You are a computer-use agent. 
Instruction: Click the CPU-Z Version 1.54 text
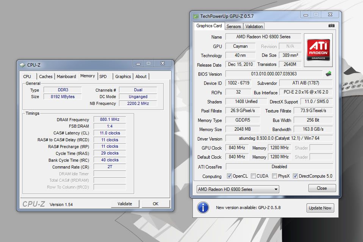pos(61,205)
